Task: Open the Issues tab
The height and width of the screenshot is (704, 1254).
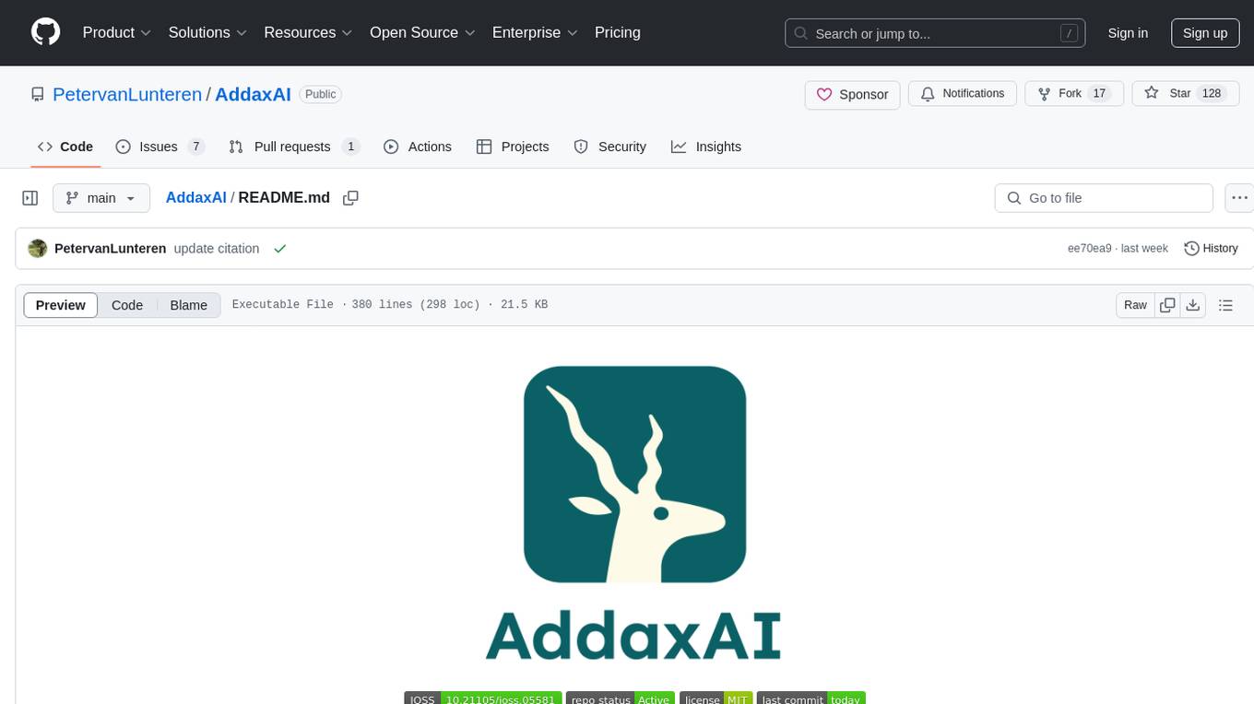Action: point(160,147)
